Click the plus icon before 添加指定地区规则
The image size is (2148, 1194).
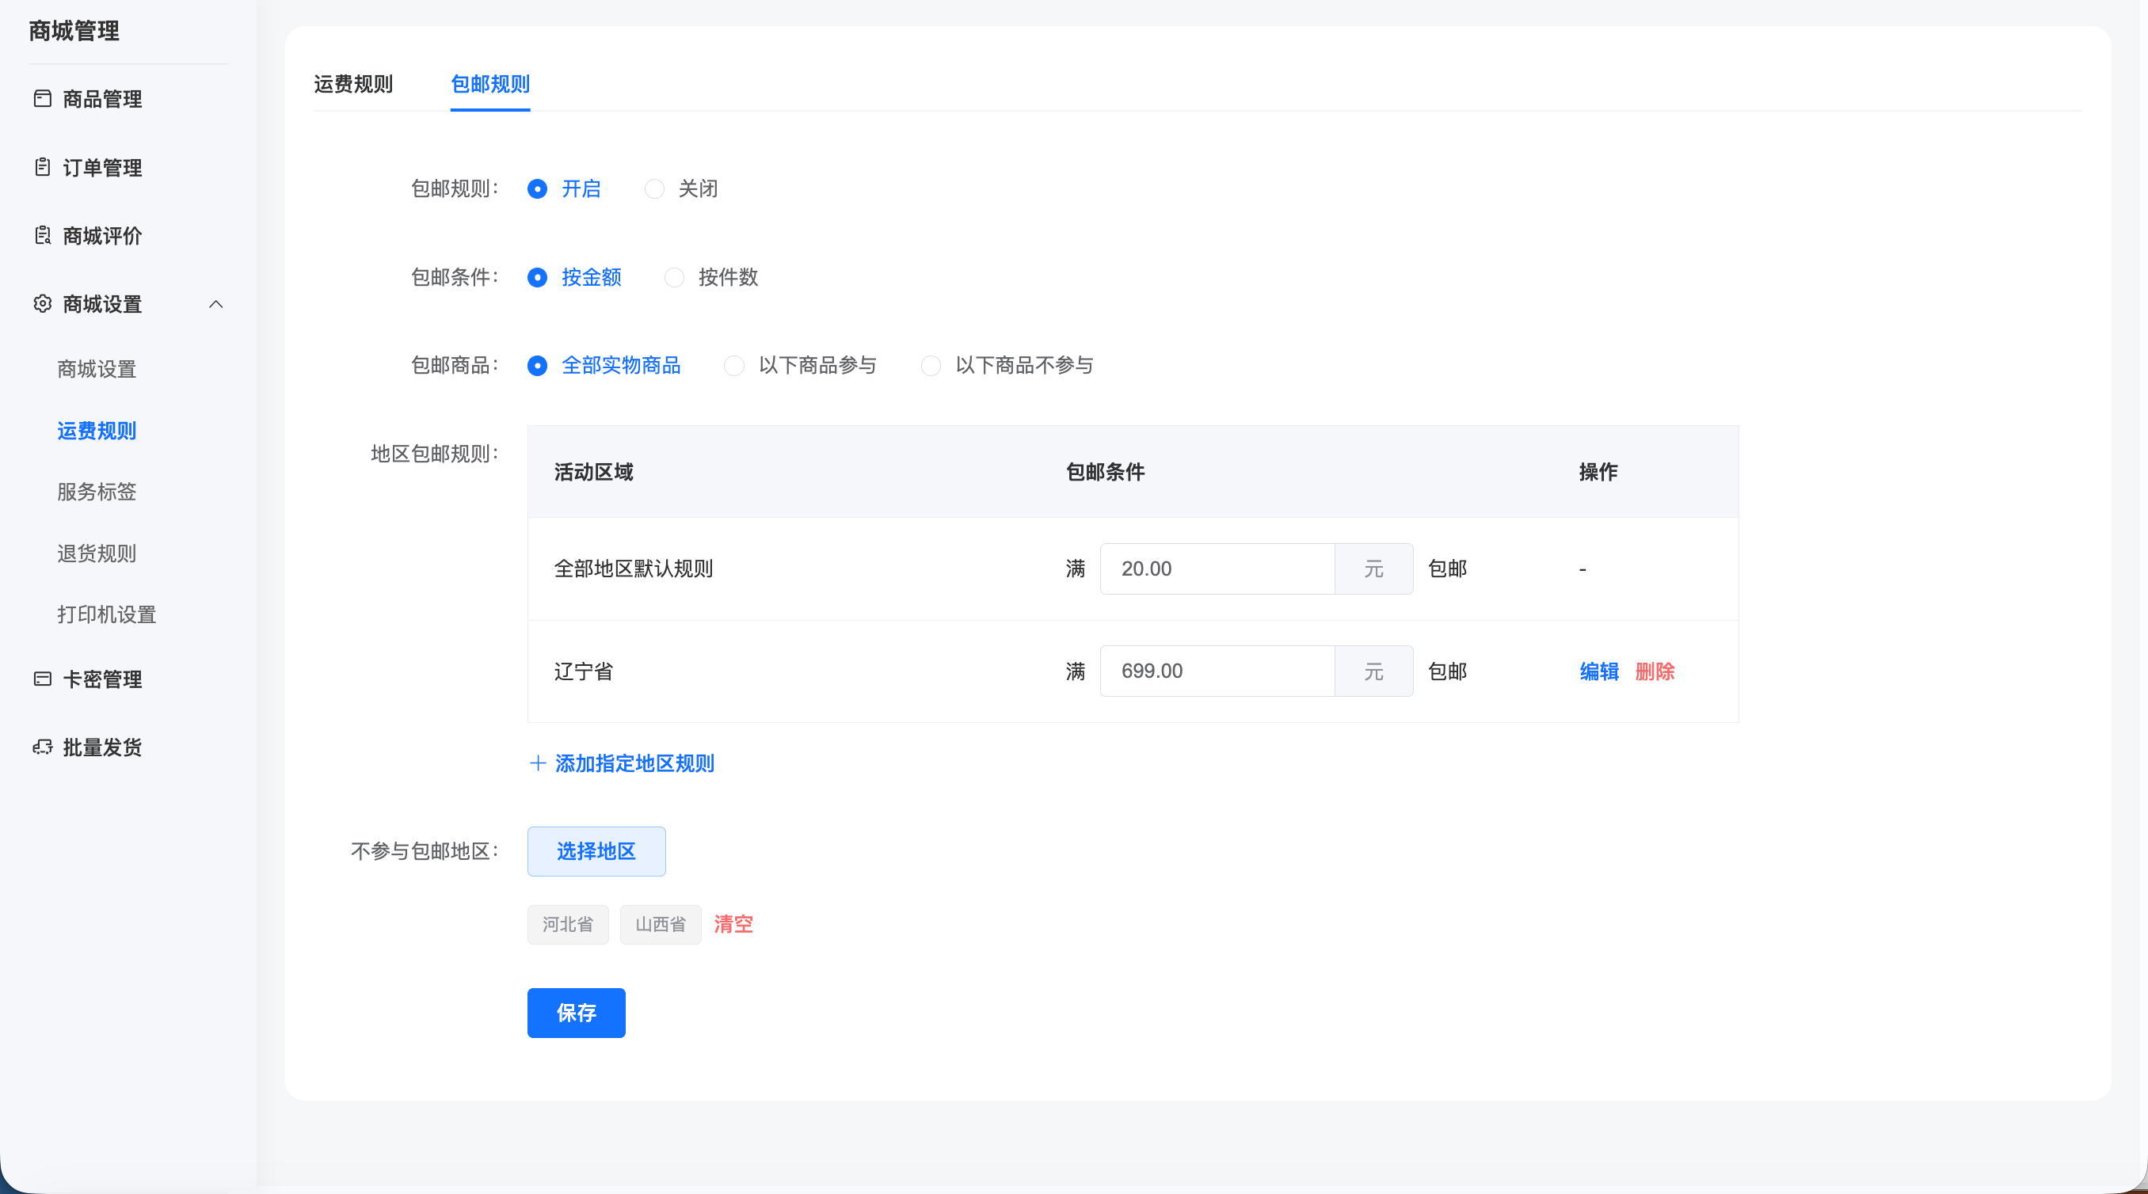(538, 763)
